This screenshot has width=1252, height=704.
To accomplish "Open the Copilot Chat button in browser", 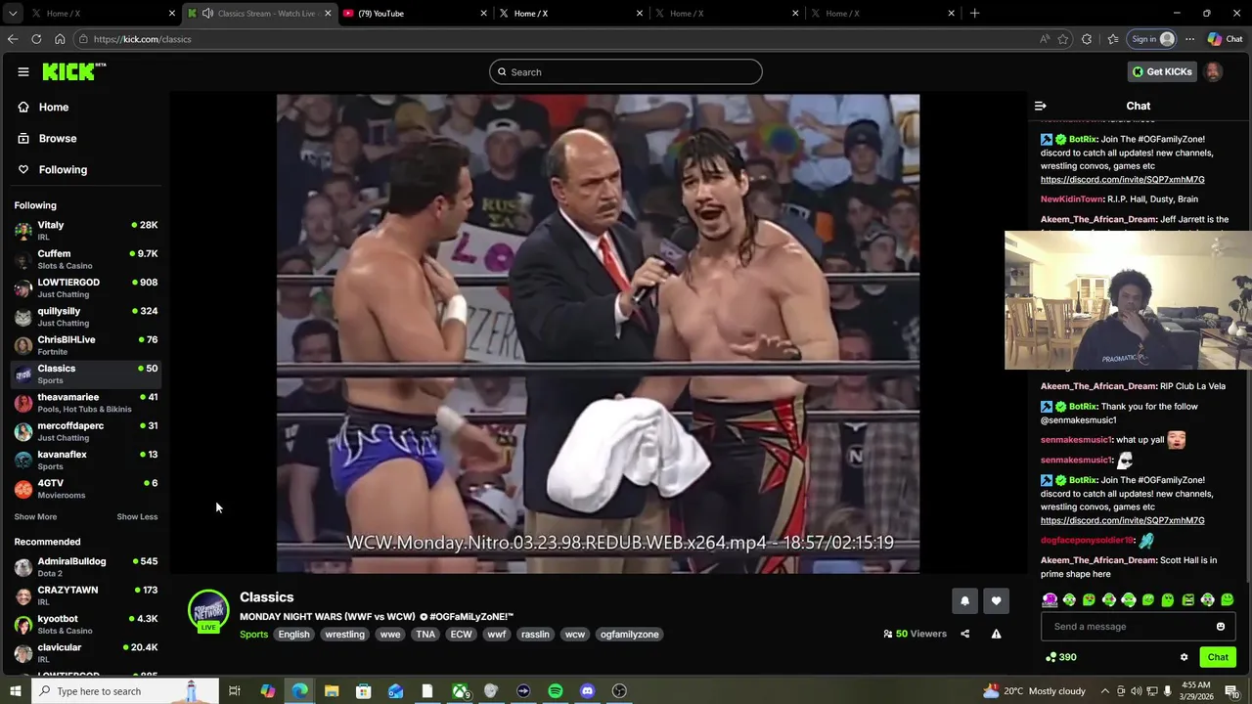I will 1225,39.
